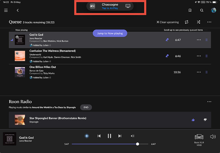This screenshot has height=153, width=220.
Task: Toggle queue shuffle mode
Action: point(198,22)
